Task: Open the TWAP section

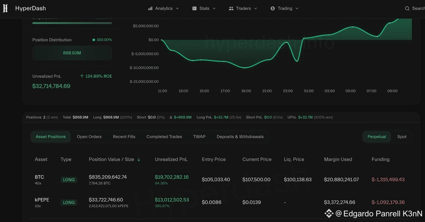Action: click(x=199, y=136)
